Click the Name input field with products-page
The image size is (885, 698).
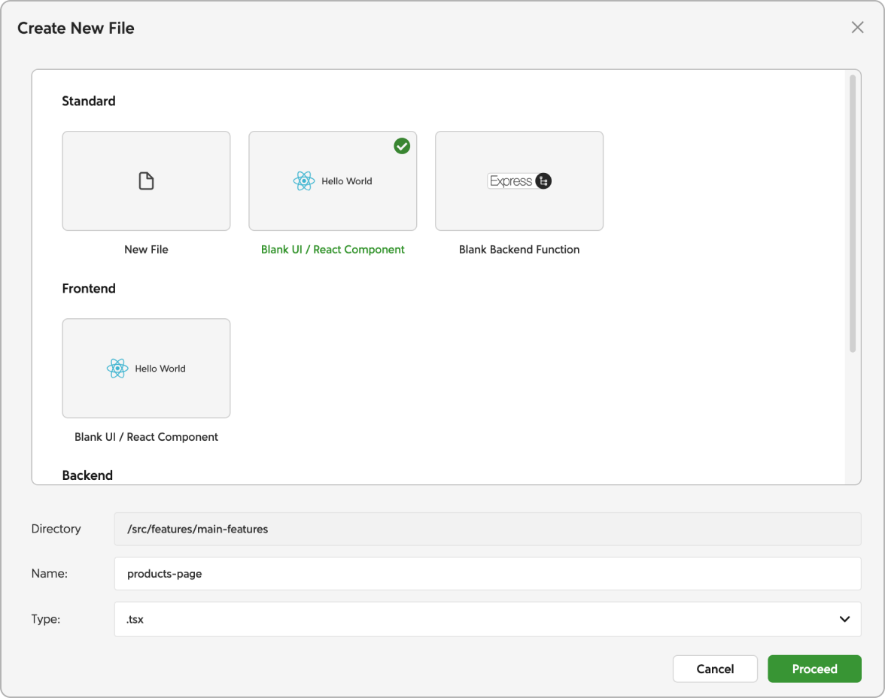(x=488, y=573)
